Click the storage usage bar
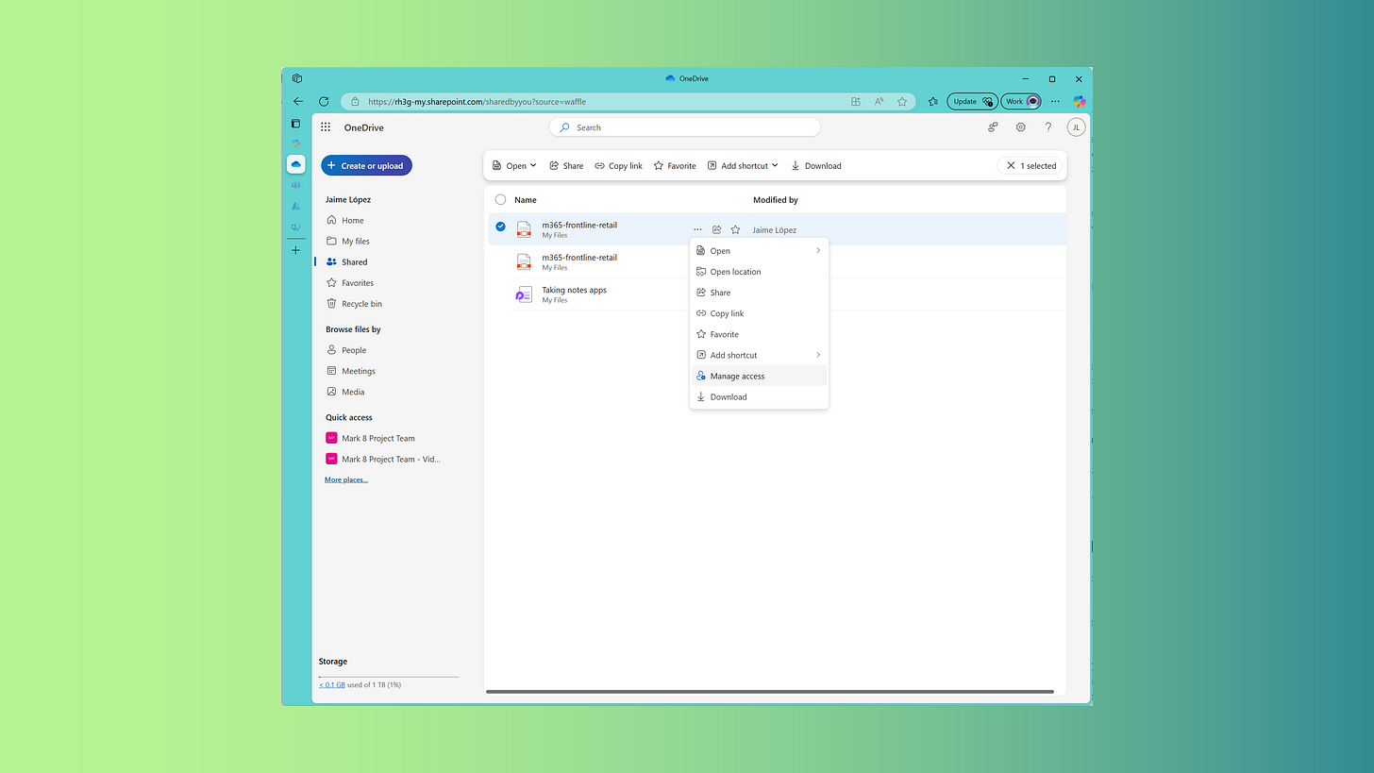Image resolution: width=1374 pixels, height=773 pixels. (389, 677)
